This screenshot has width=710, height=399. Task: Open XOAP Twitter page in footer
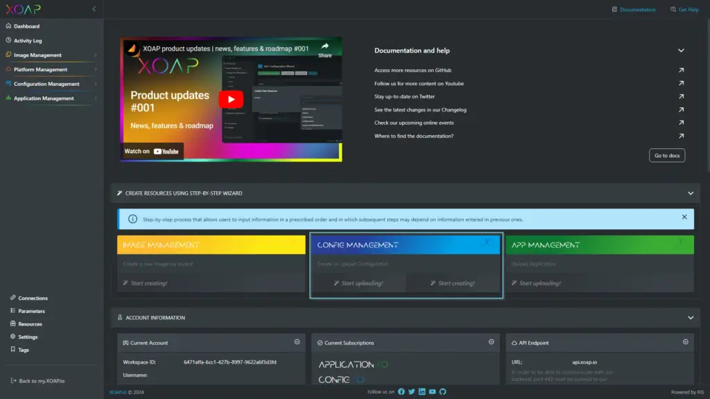pos(412,392)
